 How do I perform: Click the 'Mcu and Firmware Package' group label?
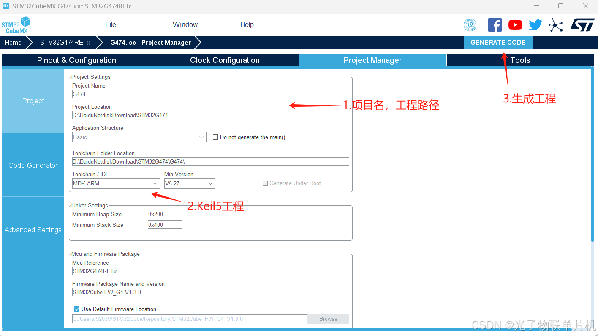pos(106,254)
